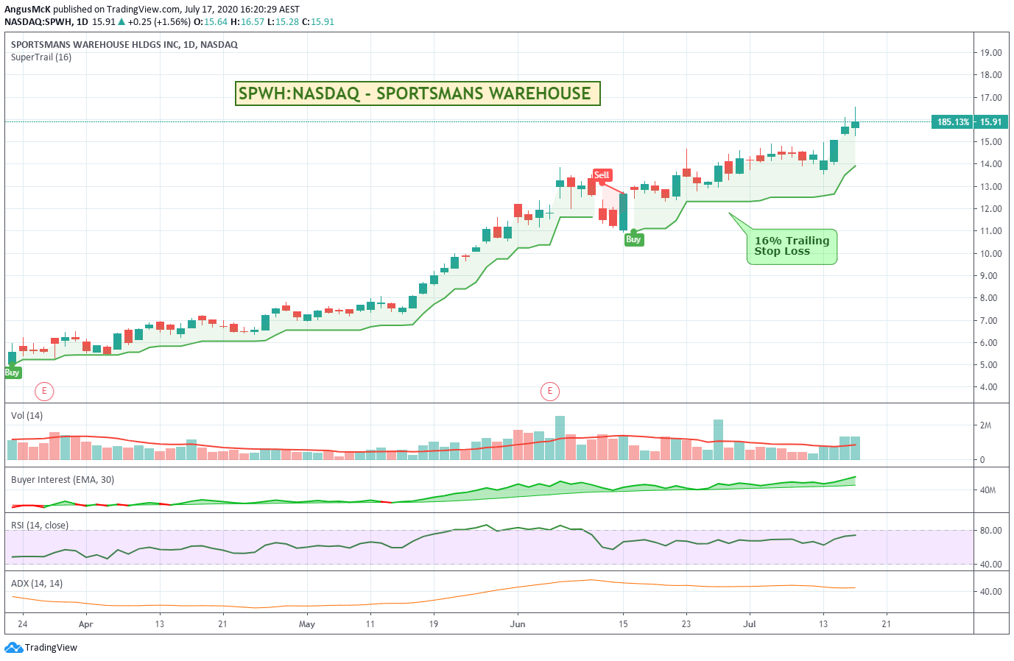Click the green Buy label near June 15
1014x661 pixels.
[633, 239]
